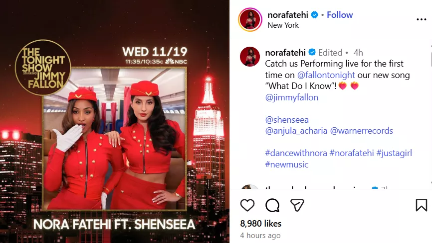Open comments with the speech bubble icon

pos(272,205)
